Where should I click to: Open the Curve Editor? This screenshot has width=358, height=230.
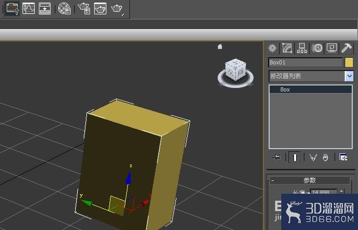pos(29,9)
